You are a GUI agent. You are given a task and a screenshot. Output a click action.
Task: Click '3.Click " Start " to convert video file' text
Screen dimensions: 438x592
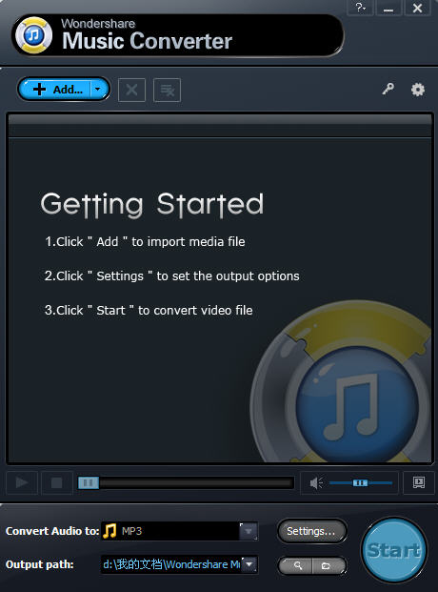(149, 311)
